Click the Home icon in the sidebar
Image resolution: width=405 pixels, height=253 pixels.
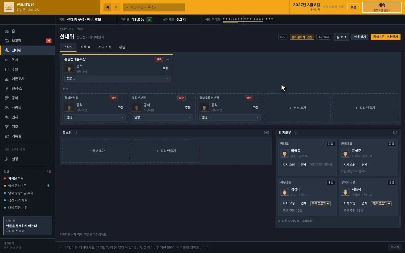(7, 31)
